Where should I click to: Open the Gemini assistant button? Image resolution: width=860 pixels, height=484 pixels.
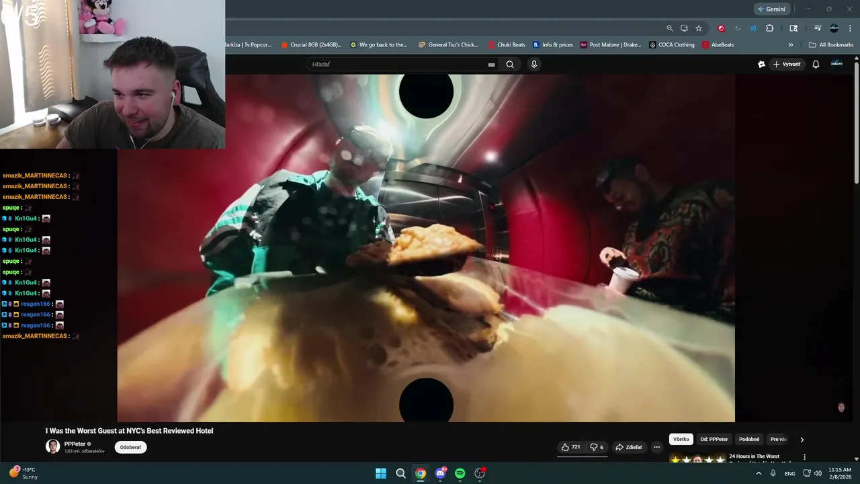(x=771, y=9)
